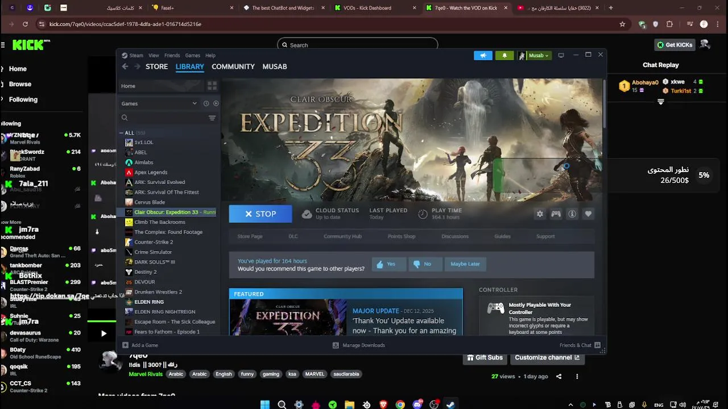
Task: Collapse the Chat Replay leaderboard arrow
Action: click(x=661, y=102)
